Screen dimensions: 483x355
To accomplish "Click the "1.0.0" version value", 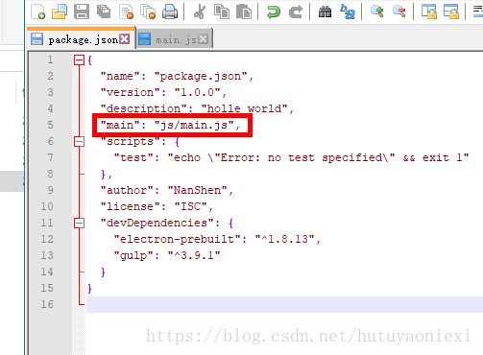I will click(x=197, y=92).
